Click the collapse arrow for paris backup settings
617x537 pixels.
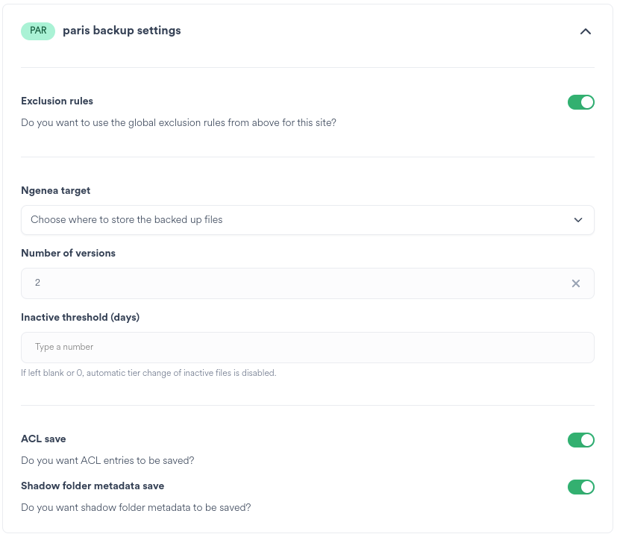(x=586, y=31)
